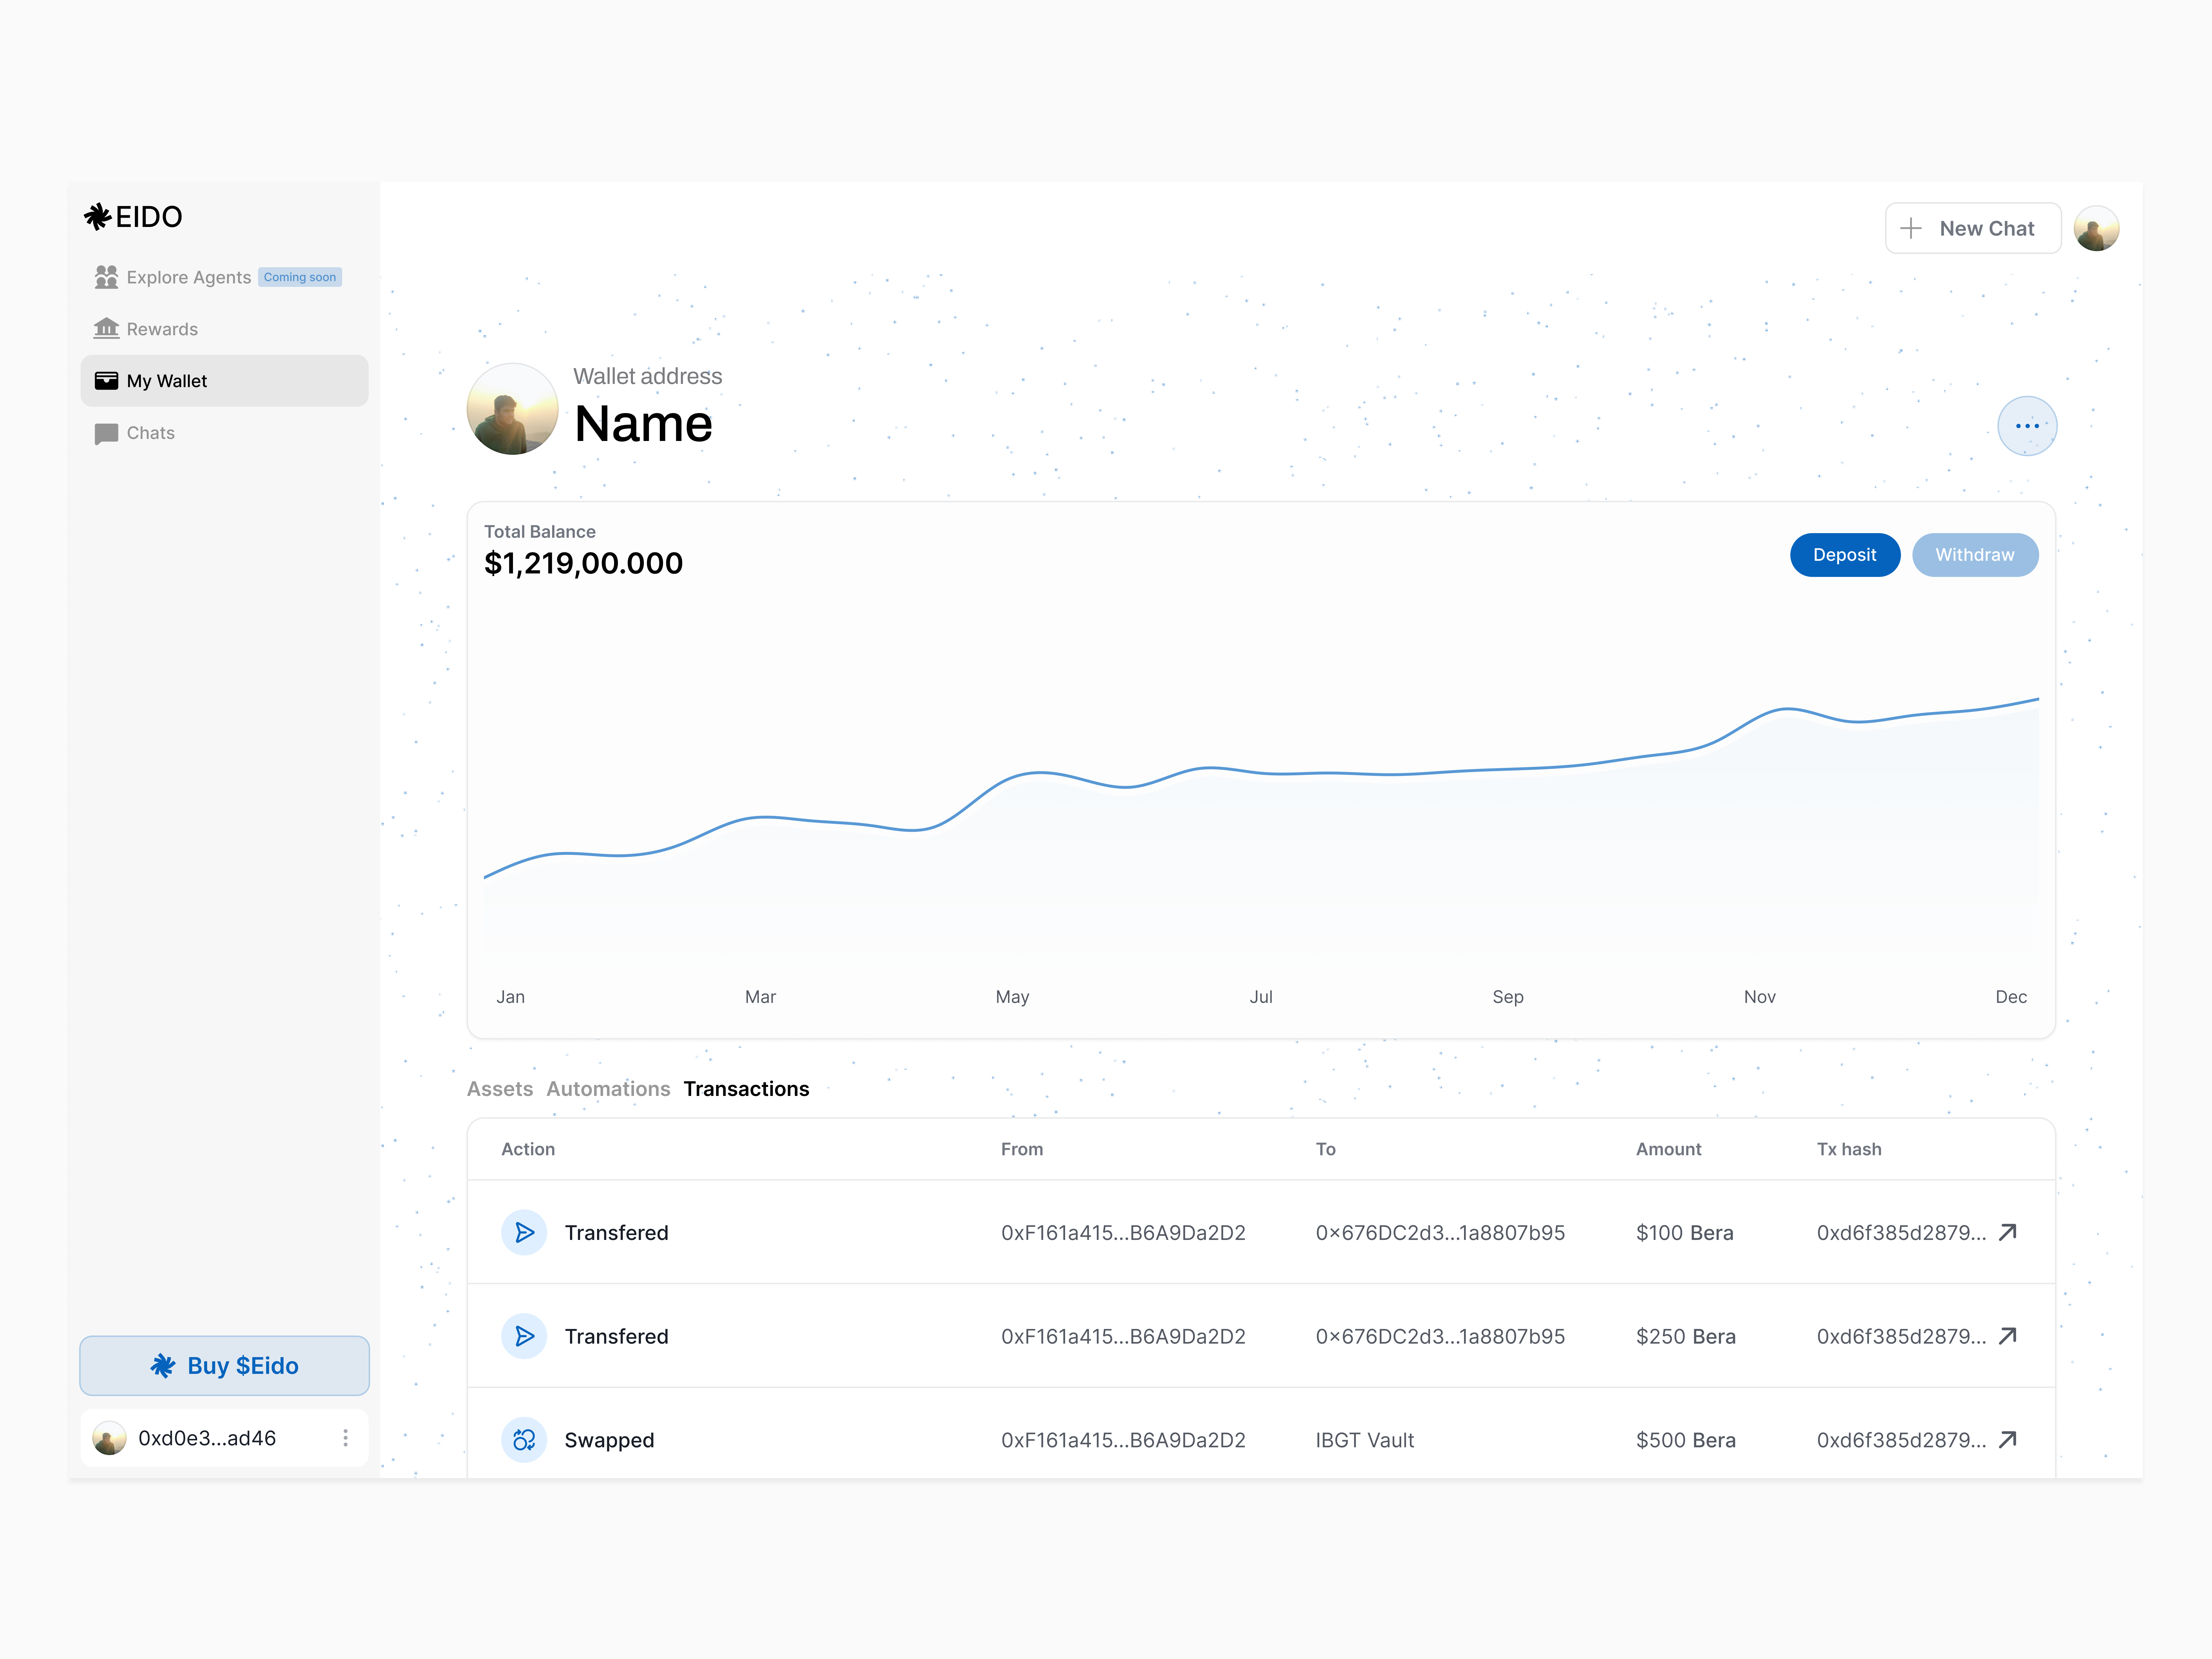Open the Rewards page

point(162,329)
